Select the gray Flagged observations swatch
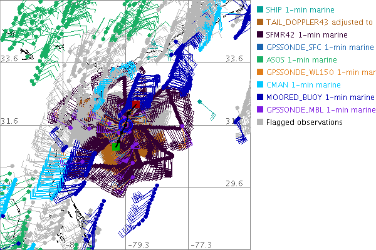The image size is (376, 250). click(259, 122)
